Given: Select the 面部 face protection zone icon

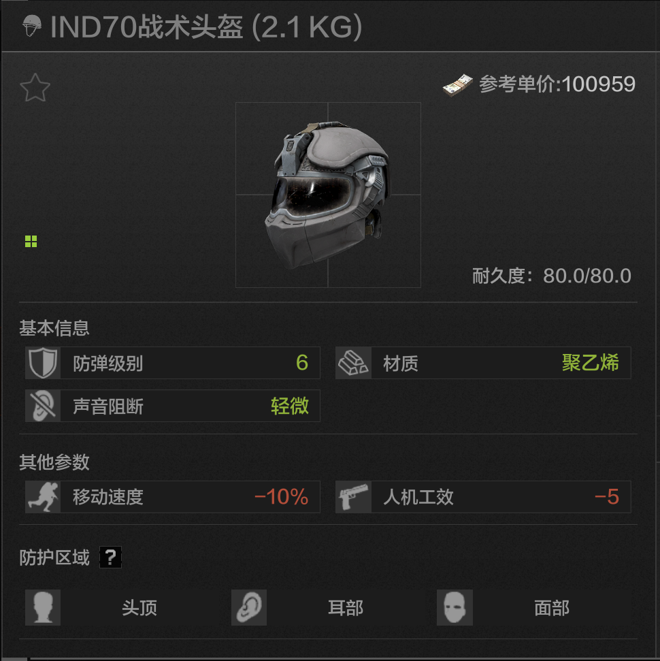Looking at the screenshot, I should tap(455, 607).
